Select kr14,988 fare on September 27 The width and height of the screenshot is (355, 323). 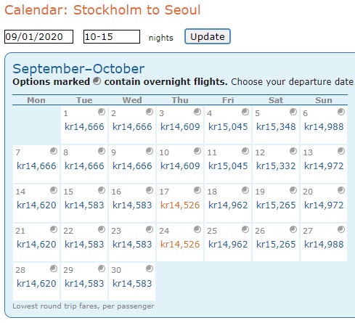tap(324, 245)
